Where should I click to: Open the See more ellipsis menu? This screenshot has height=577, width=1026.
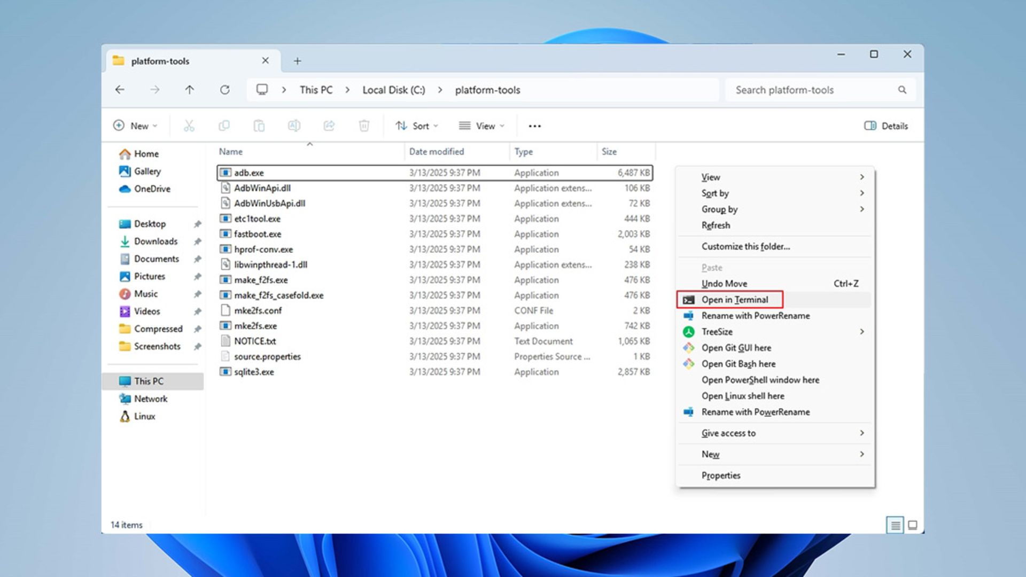534,126
